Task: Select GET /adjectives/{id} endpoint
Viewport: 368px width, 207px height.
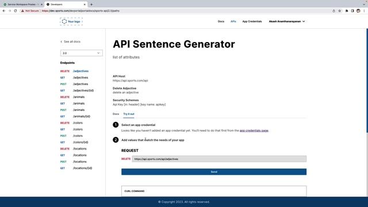Action: pos(77,91)
